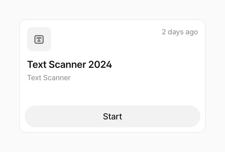Click the 2 days ago timestamp
The image size is (225, 152).
coord(180,32)
